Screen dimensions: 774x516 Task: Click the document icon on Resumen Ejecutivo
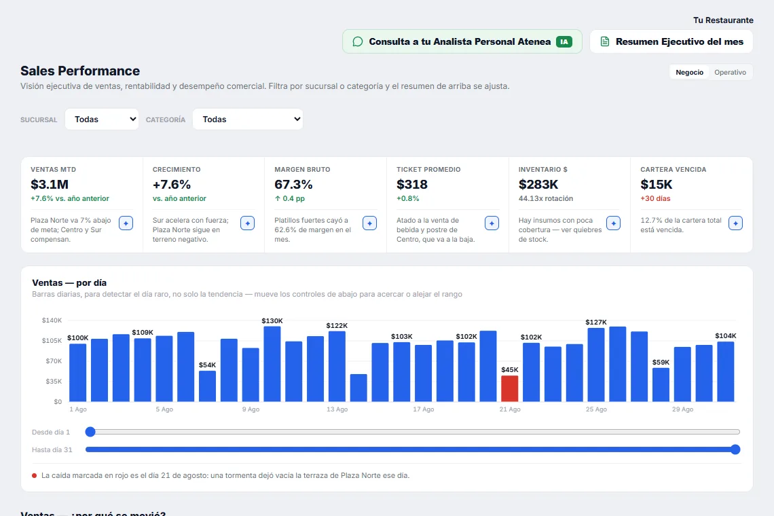tap(605, 42)
